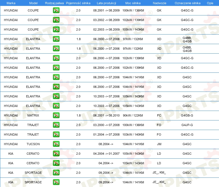Click the '103kW / 140KM' power cell
The width and height of the screenshot is (219, 187).
point(133,134)
